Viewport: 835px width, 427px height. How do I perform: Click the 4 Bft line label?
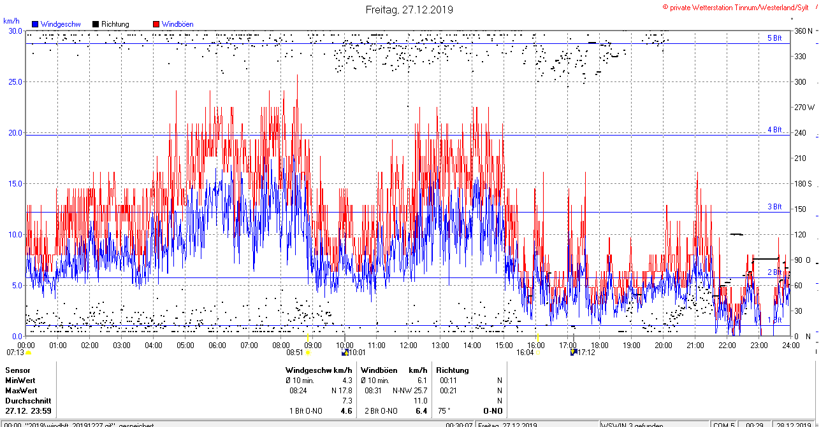pos(774,130)
